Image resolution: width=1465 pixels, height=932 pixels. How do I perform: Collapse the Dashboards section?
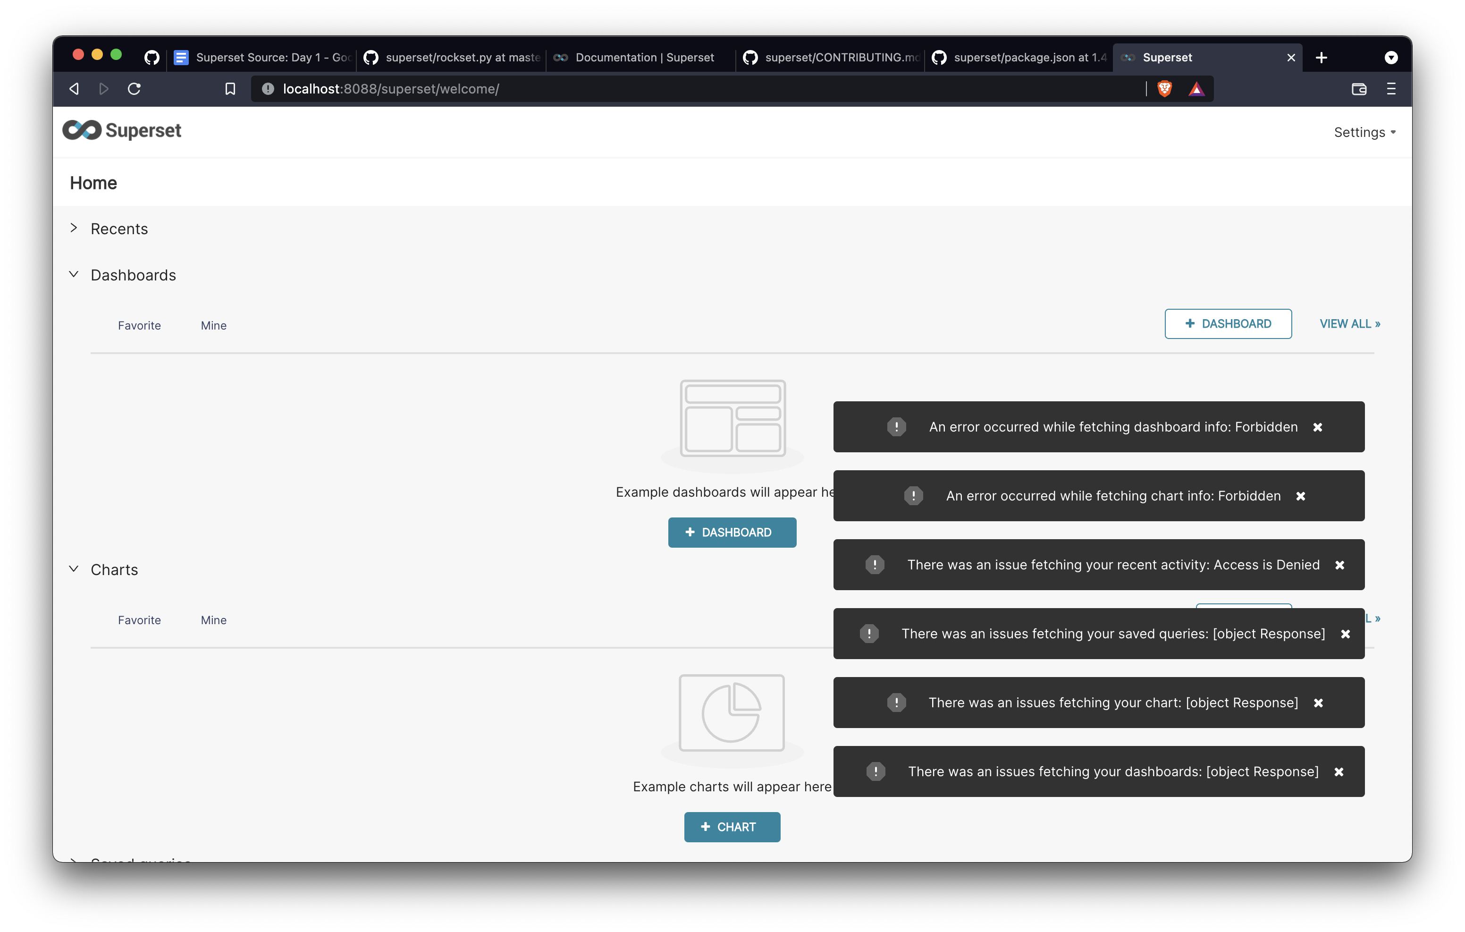tap(73, 274)
